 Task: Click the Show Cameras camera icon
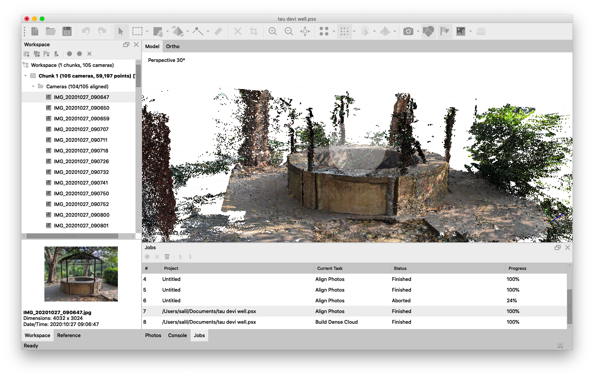pos(409,31)
